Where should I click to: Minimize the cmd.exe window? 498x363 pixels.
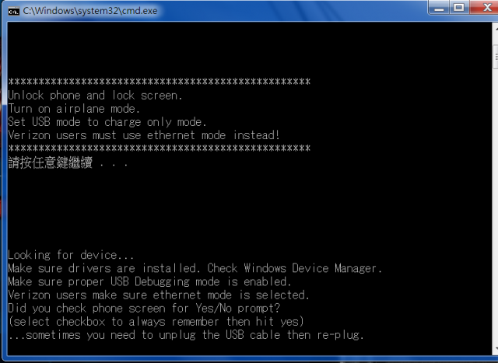(x=439, y=8)
